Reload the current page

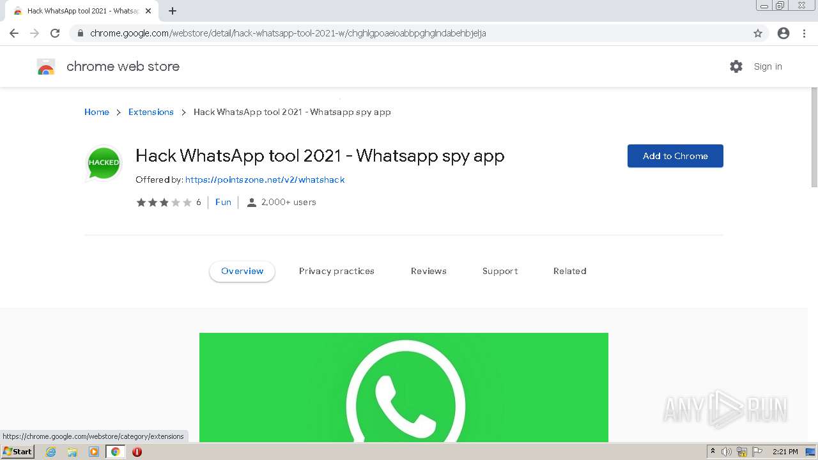pos(55,33)
